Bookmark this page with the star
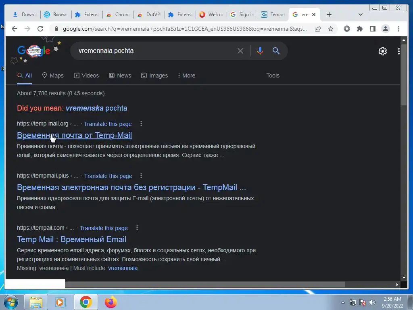The height and width of the screenshot is (310, 413). (331, 29)
